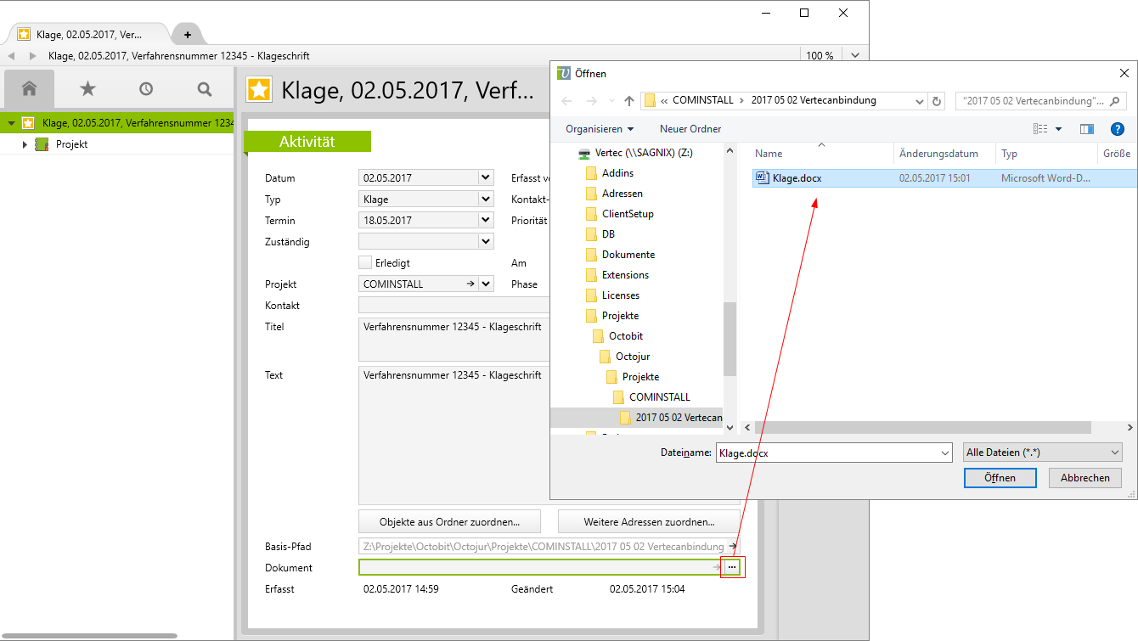Open the Home sidebar tab

pyautogui.click(x=30, y=88)
